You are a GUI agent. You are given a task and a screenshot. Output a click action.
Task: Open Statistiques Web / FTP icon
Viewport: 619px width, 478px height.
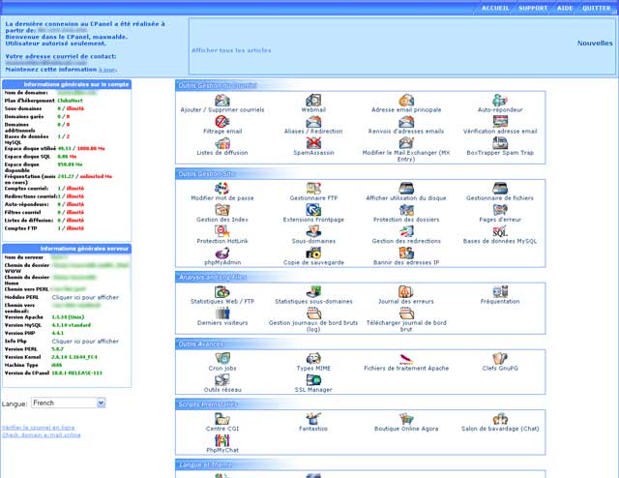(x=222, y=291)
